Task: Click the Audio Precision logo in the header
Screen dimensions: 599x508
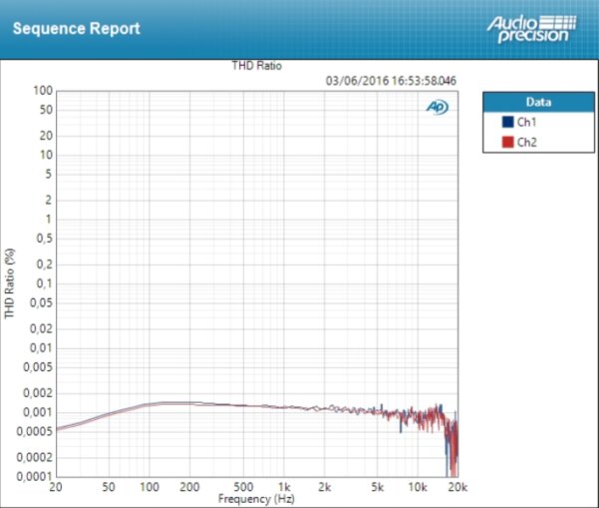Action: tap(532, 29)
